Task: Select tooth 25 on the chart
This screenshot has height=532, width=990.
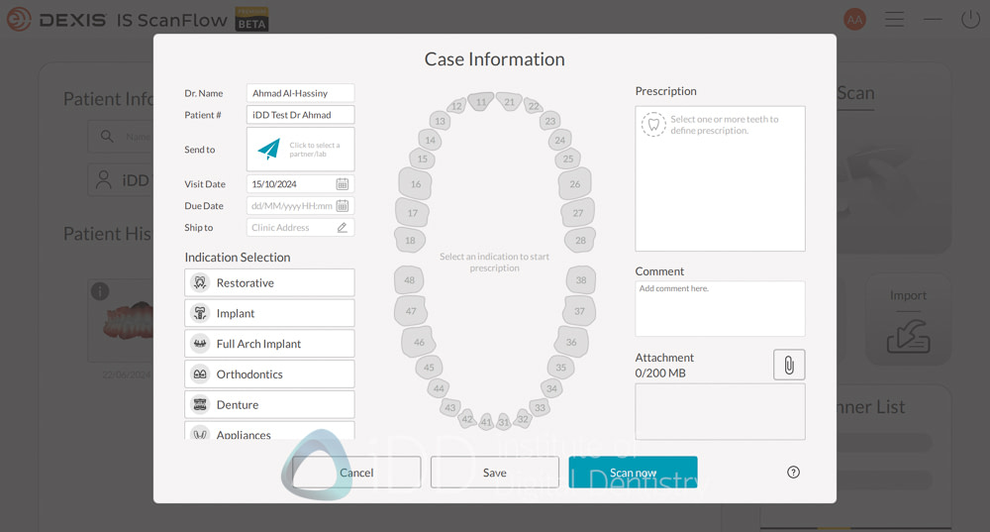Action: pyautogui.click(x=568, y=159)
